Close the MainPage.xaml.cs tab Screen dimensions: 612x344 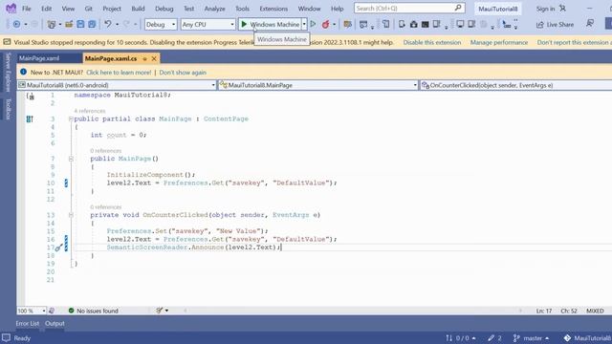(x=154, y=58)
